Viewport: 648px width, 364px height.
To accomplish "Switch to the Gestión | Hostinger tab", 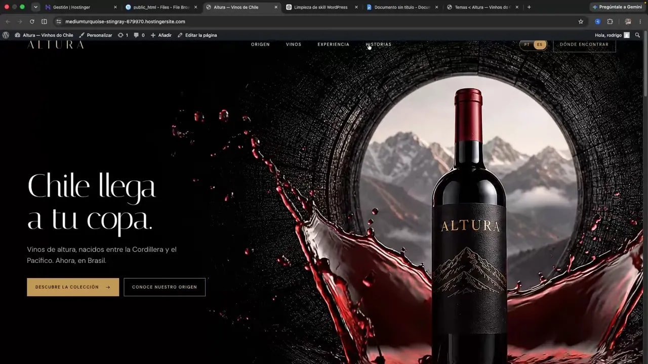I will coord(81,7).
